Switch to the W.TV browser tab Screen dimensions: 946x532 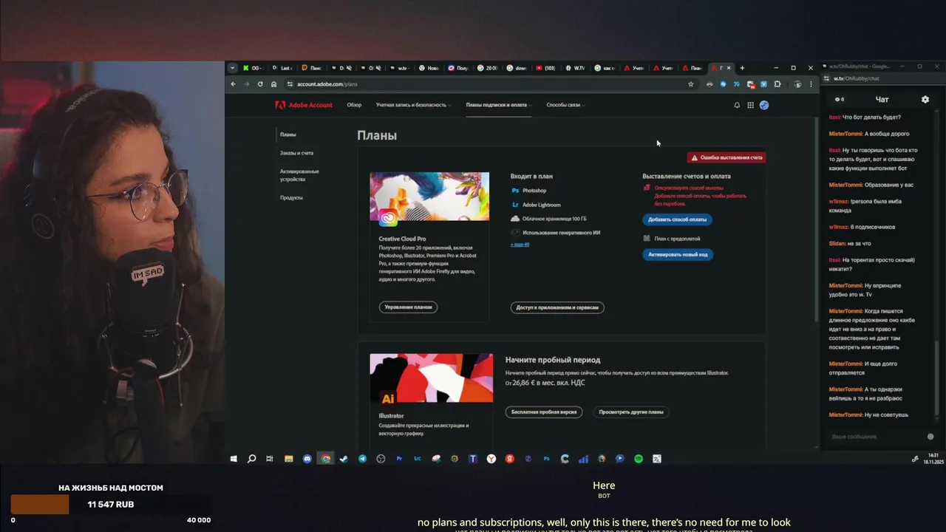575,68
